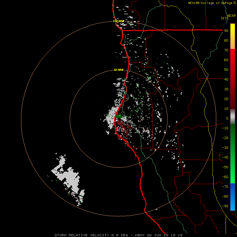This screenshot has height=237, width=237.
Task: Click the positive 90 scale label
Action: pyautogui.click(x=226, y=31)
